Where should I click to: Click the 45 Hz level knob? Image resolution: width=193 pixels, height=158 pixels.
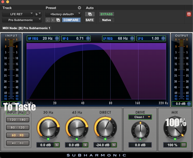[77, 128]
